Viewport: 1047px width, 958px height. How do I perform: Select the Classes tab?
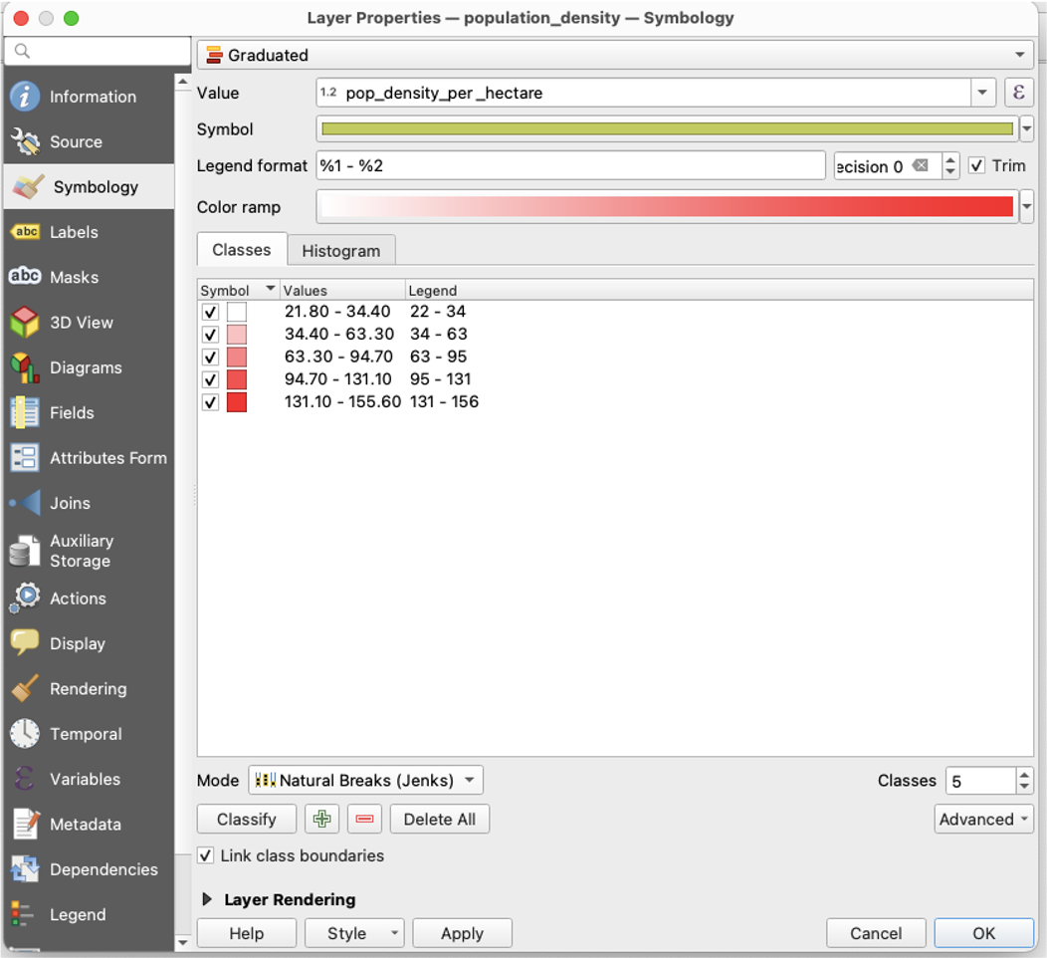point(241,250)
